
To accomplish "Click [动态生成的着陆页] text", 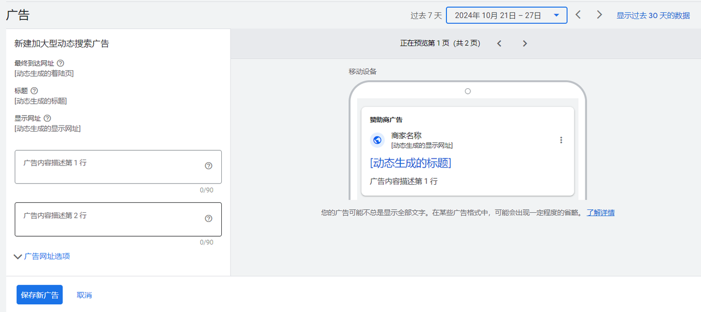I will pyautogui.click(x=44, y=73).
